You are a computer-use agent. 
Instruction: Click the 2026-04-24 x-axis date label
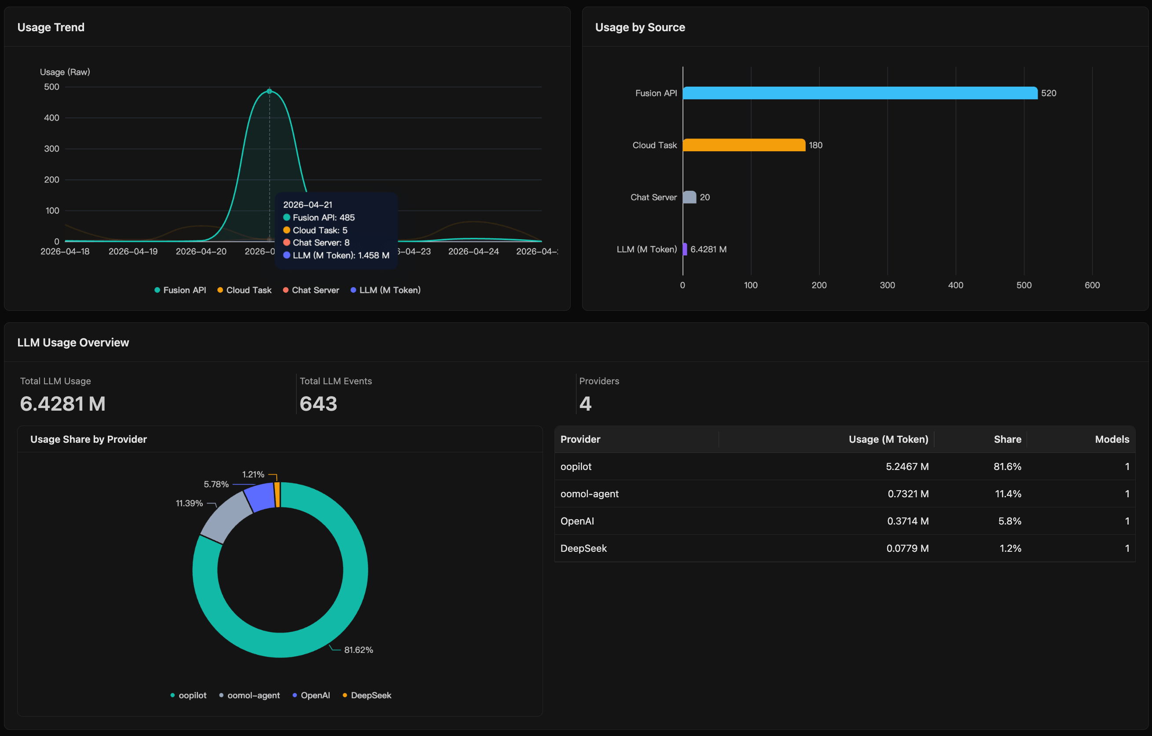tap(473, 251)
